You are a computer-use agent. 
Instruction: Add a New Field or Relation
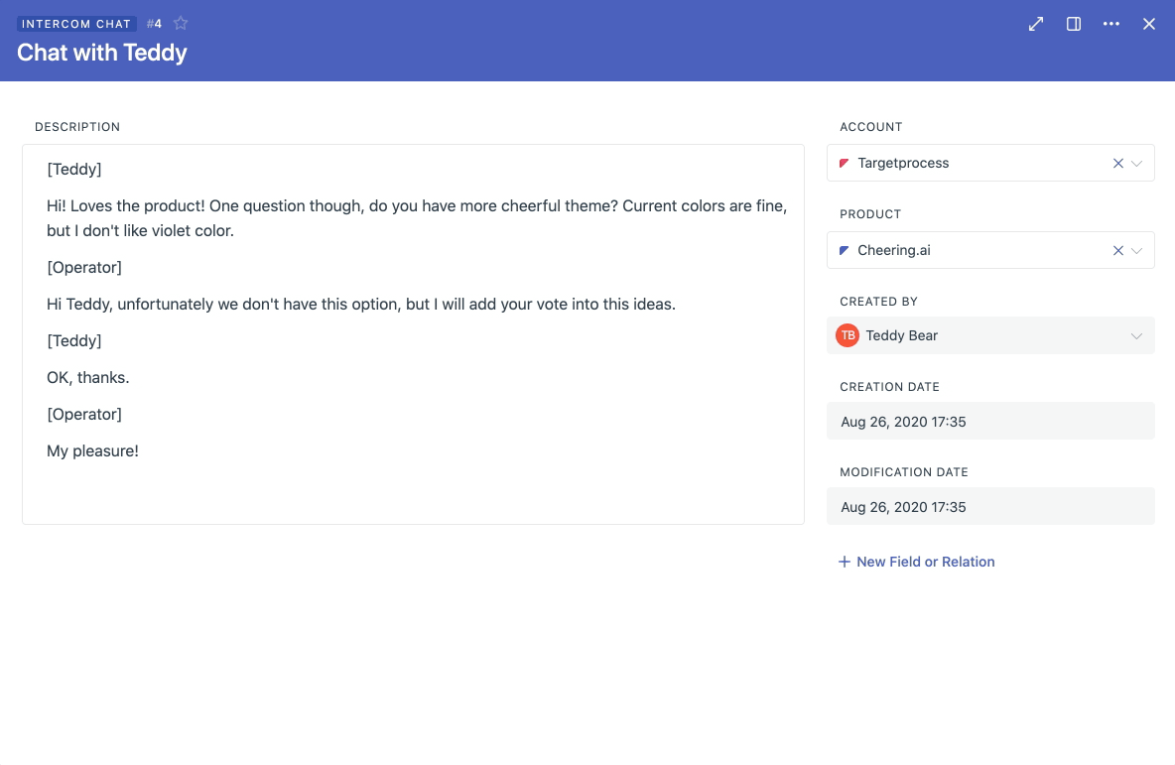(x=926, y=562)
